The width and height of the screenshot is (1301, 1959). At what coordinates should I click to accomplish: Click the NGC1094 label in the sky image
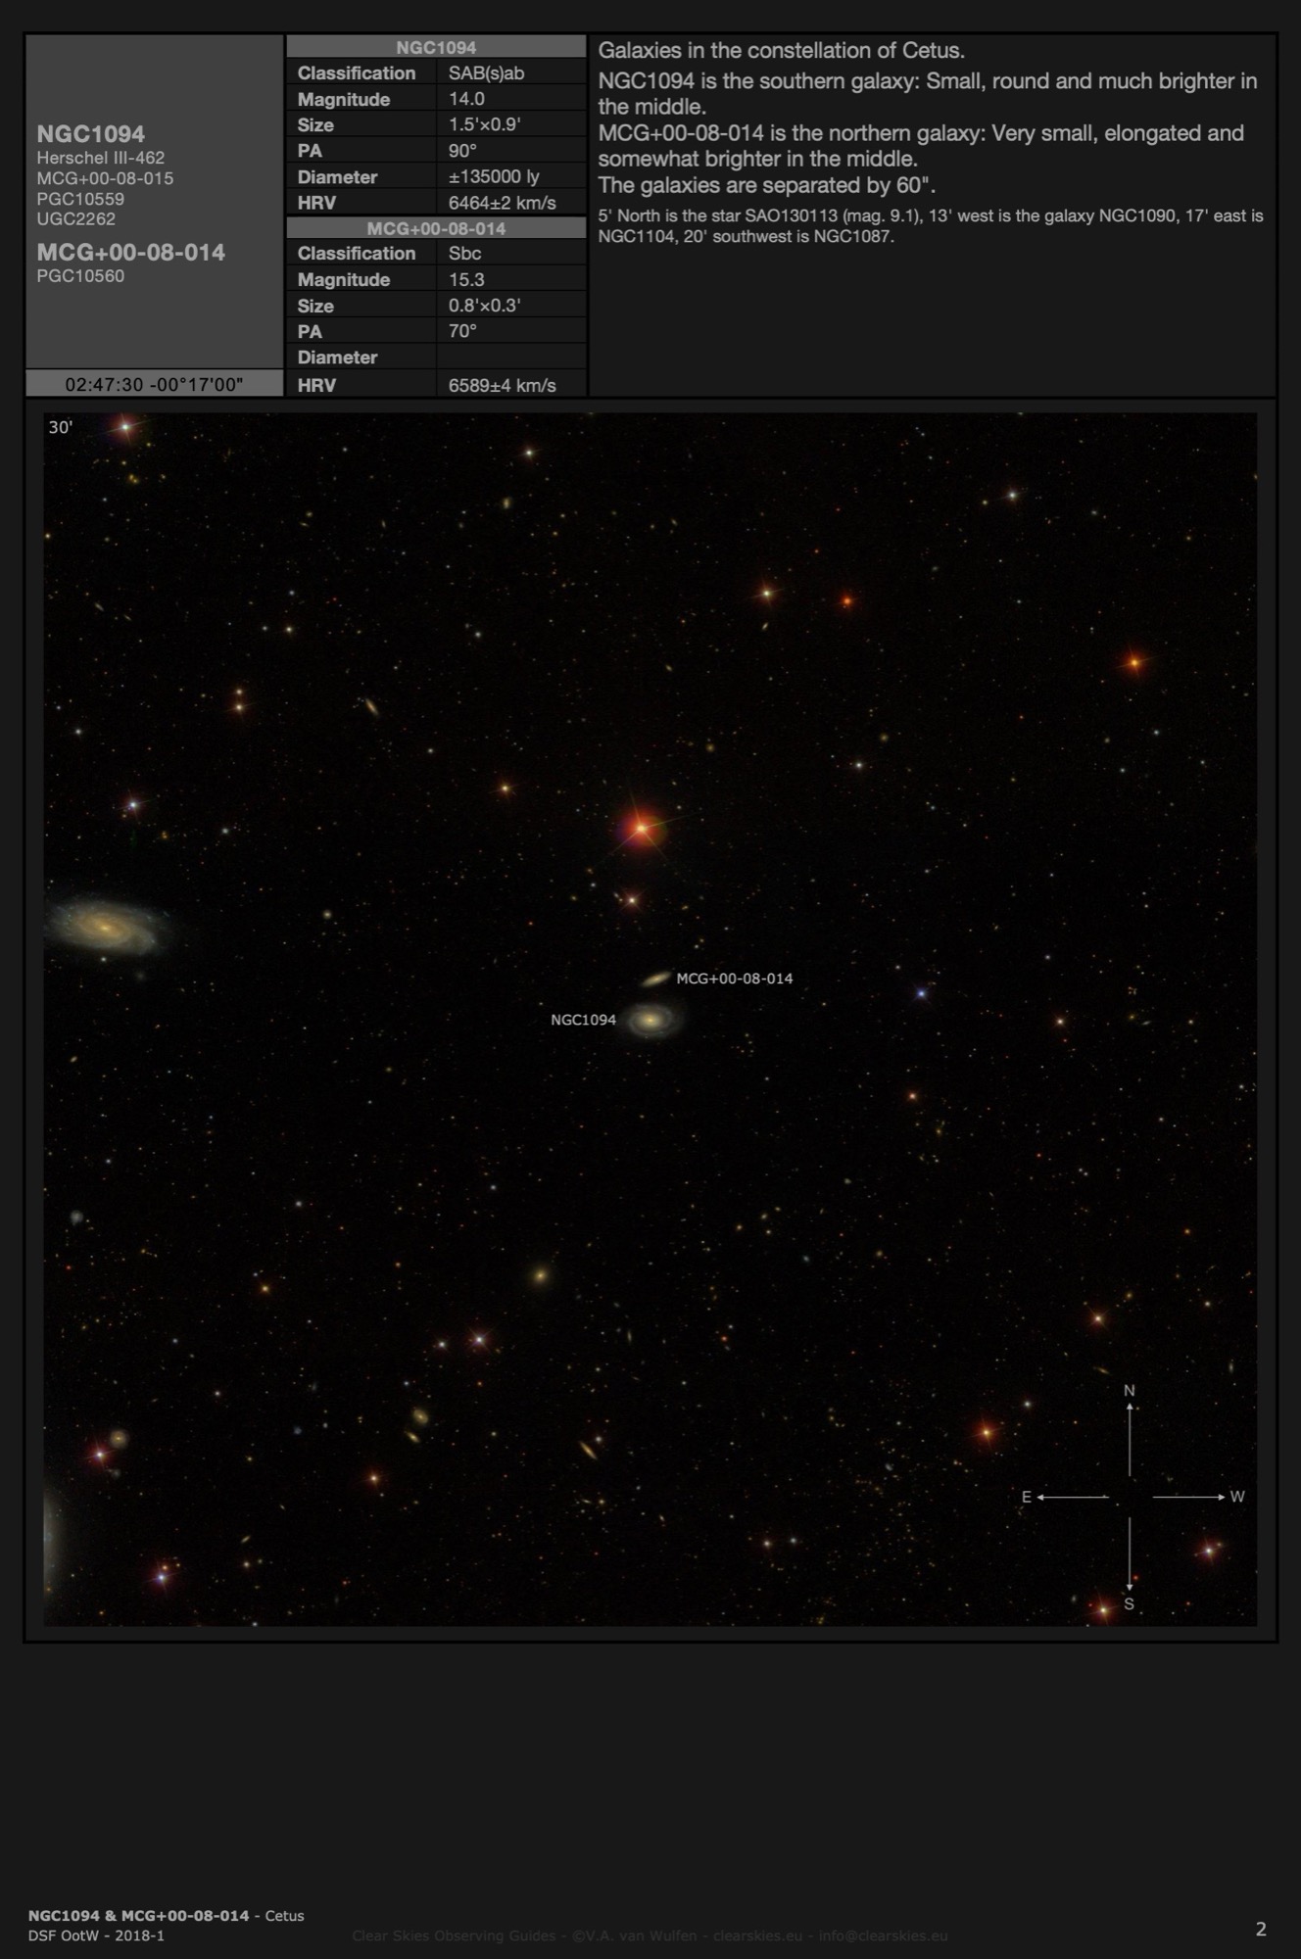583,1020
